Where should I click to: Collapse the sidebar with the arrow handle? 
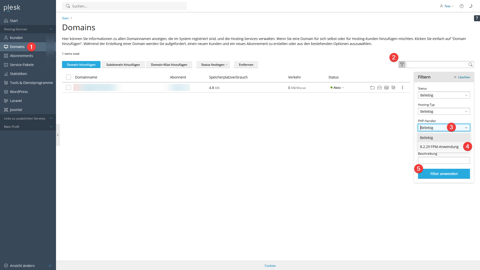pos(58,135)
